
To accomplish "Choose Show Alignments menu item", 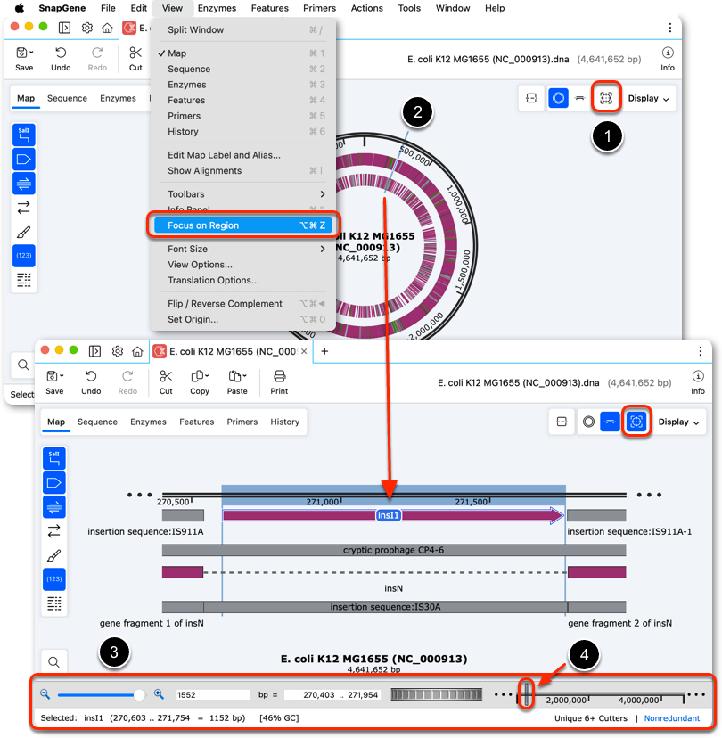I will point(242,170).
